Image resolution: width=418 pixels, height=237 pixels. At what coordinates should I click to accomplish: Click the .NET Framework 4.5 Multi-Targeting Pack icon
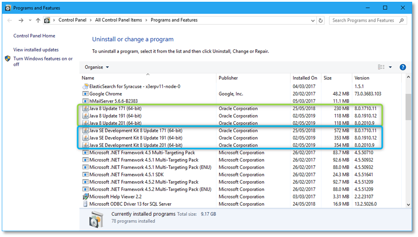click(85, 153)
